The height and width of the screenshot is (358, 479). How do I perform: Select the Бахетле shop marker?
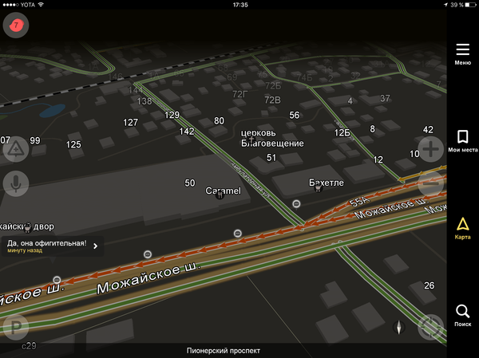pyautogui.click(x=319, y=188)
